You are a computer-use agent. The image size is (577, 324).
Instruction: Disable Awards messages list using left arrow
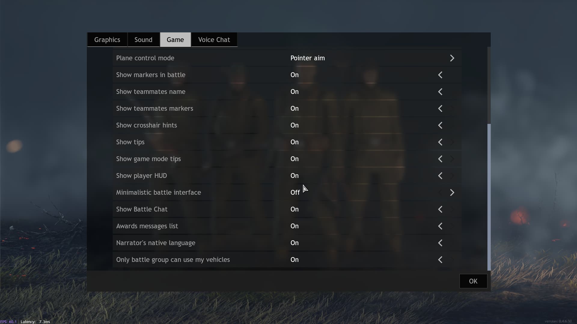440,226
